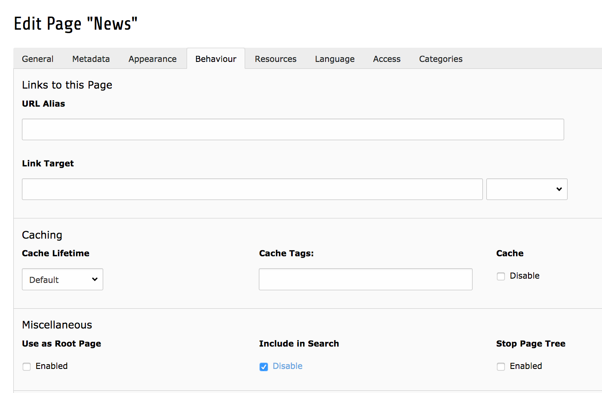Enable the Use as Root Page checkbox
Screen dimensions: 602x393
point(27,367)
